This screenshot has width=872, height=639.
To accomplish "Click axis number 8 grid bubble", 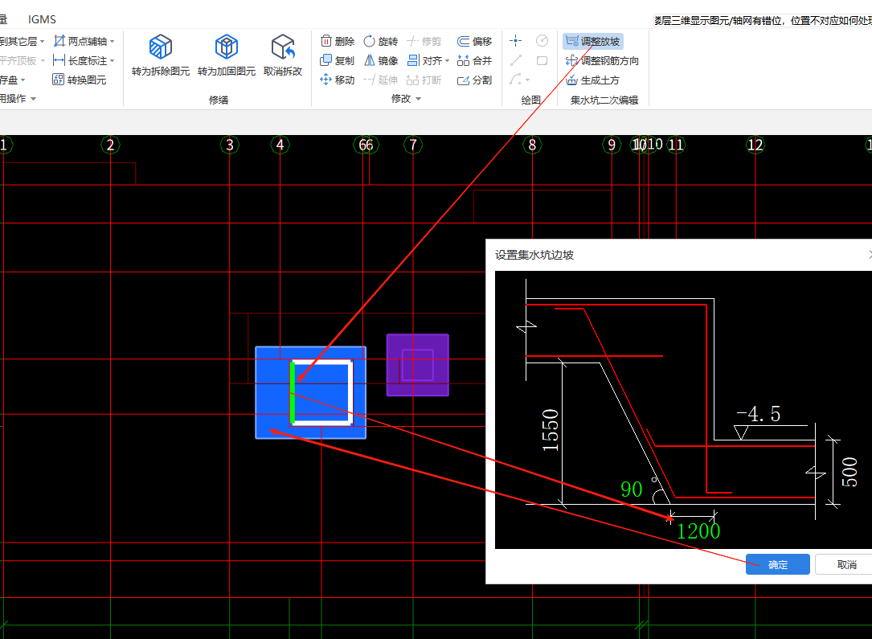I will tap(532, 145).
